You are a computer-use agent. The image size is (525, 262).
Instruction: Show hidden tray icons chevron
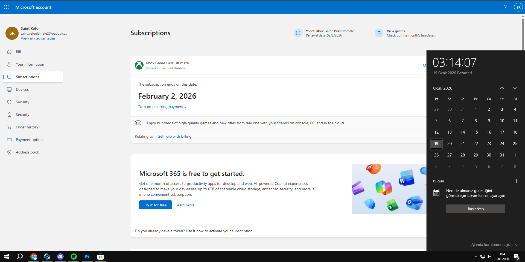coord(476,257)
